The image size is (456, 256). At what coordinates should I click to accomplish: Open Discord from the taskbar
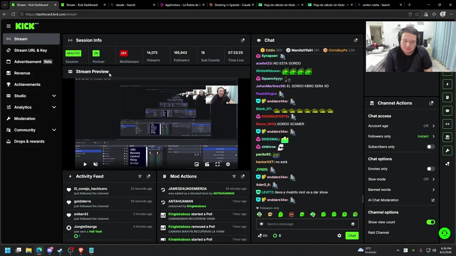(x=50, y=250)
